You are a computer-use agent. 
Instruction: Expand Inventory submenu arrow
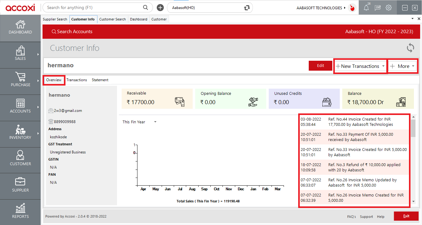(38, 134)
